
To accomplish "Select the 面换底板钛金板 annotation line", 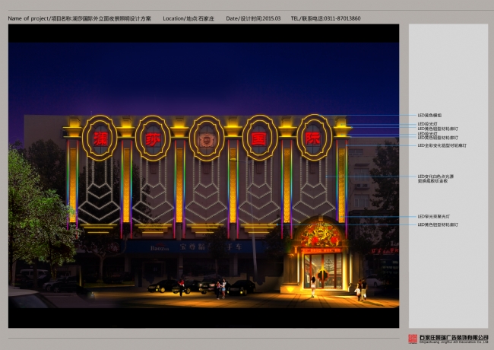I will pos(432,181).
